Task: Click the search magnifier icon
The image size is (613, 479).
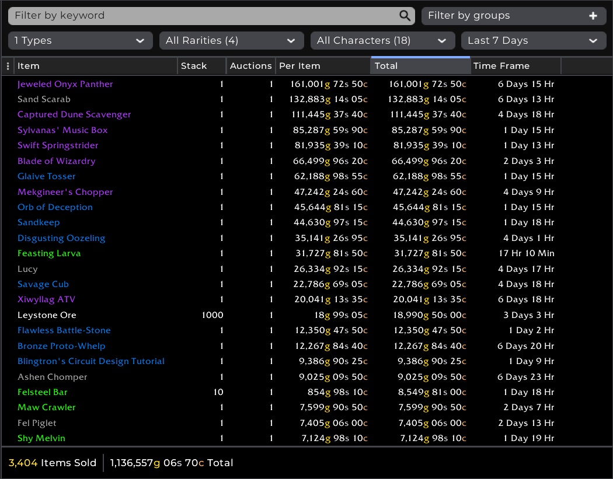Action: 405,16
